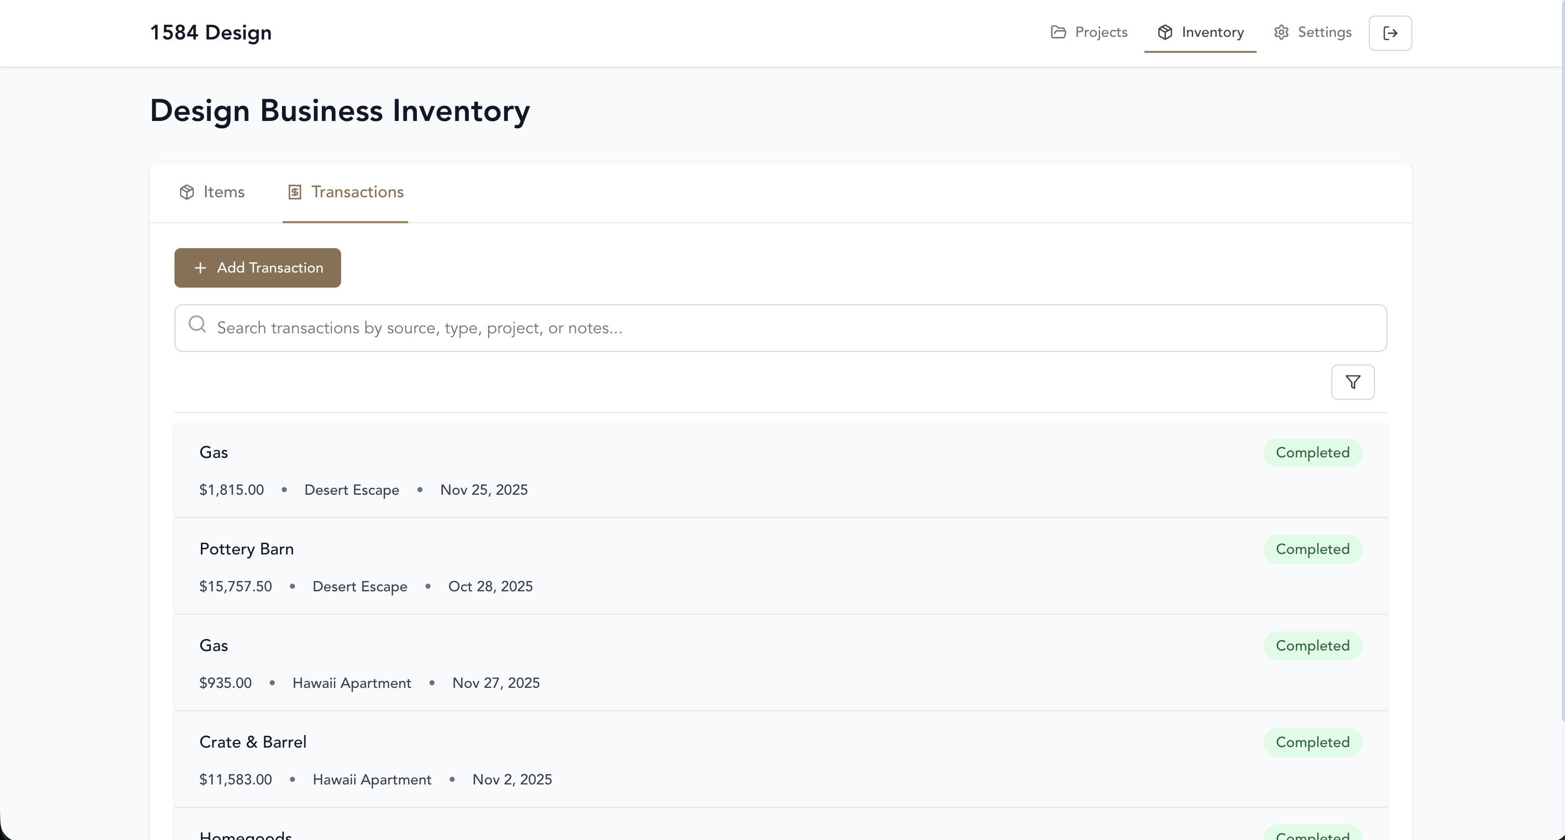This screenshot has height=840, width=1565.
Task: Click the Inventory box icon in navigation
Action: (1165, 33)
